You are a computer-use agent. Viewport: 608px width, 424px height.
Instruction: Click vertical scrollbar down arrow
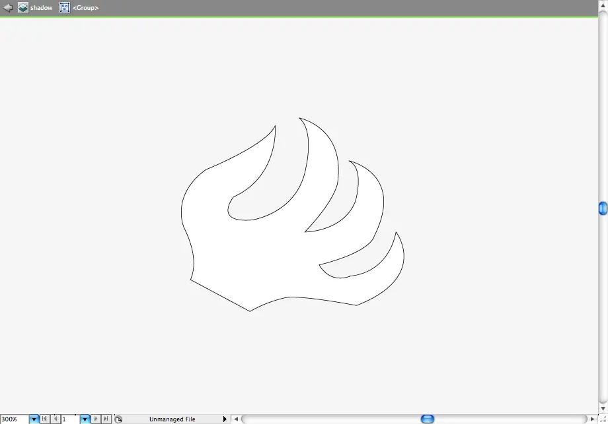coord(603,408)
